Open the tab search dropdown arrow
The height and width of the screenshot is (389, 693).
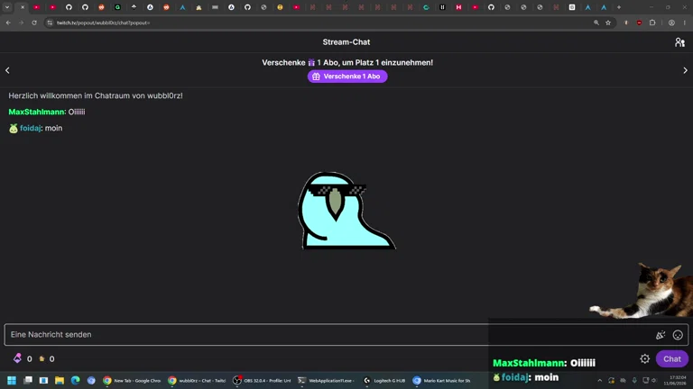(x=7, y=7)
